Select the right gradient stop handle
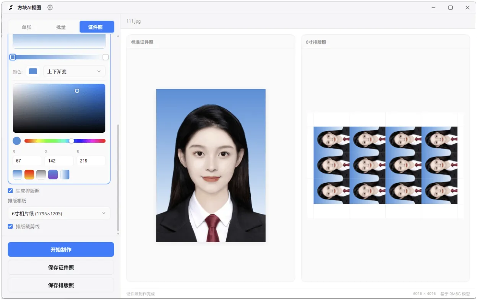The width and height of the screenshot is (477, 301). [x=105, y=57]
